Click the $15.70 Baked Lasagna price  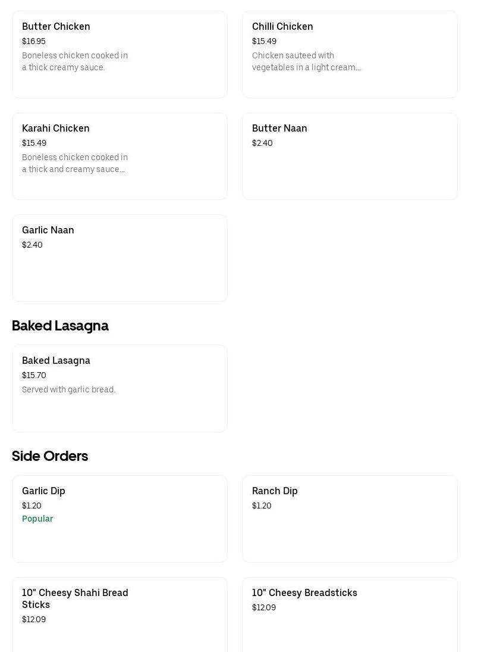[x=34, y=376]
